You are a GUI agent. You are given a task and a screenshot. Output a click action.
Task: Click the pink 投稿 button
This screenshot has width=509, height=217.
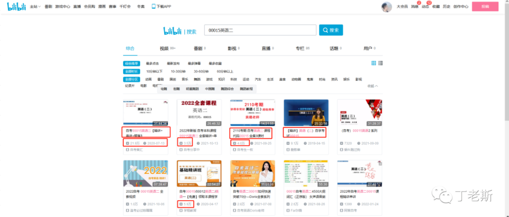485,7
